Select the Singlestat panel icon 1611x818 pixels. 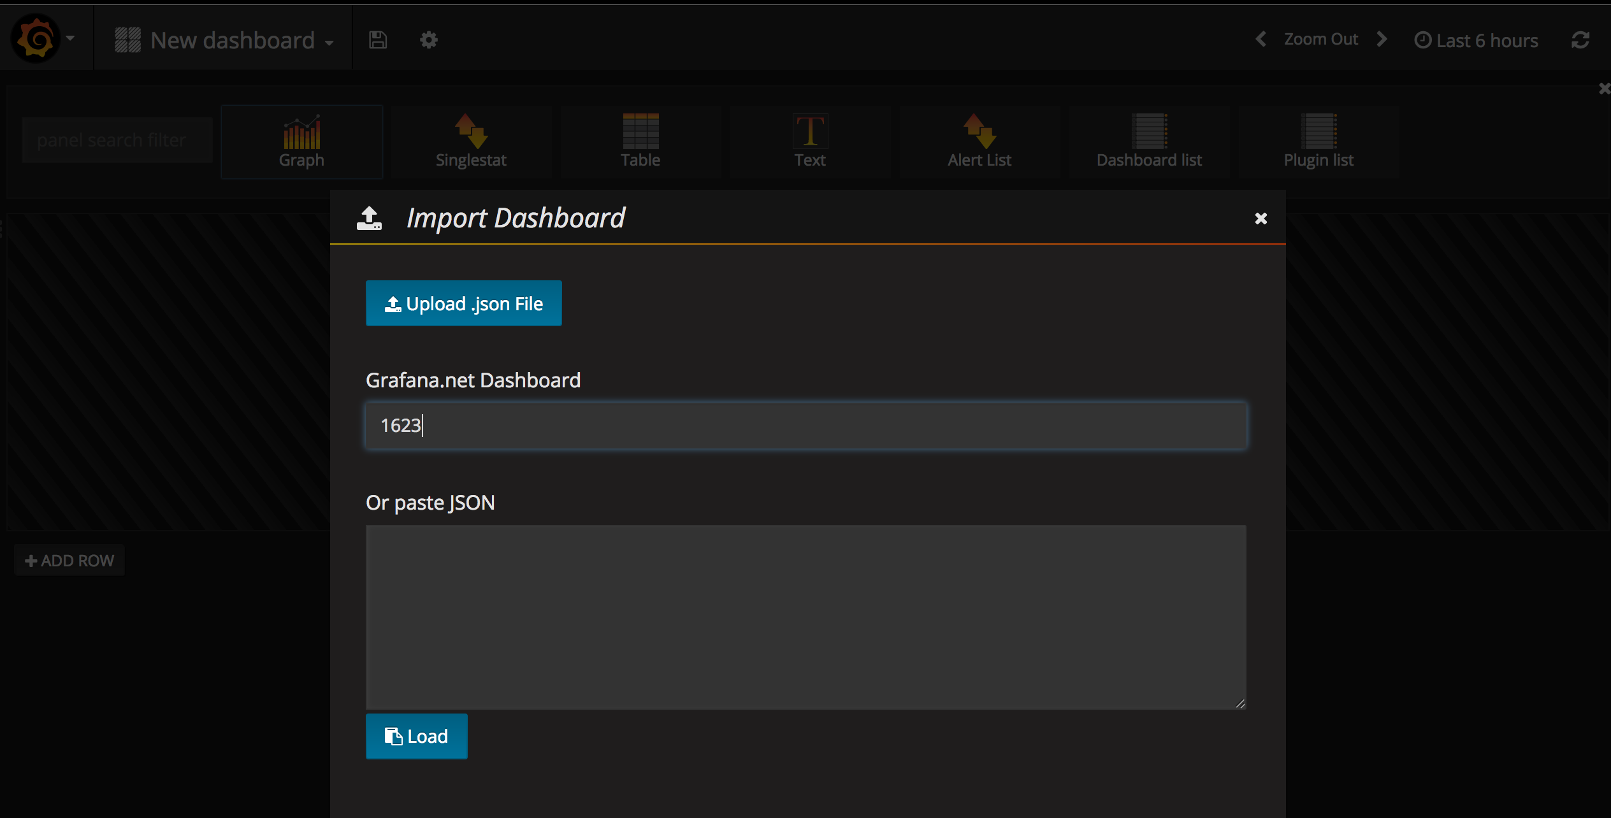click(471, 141)
